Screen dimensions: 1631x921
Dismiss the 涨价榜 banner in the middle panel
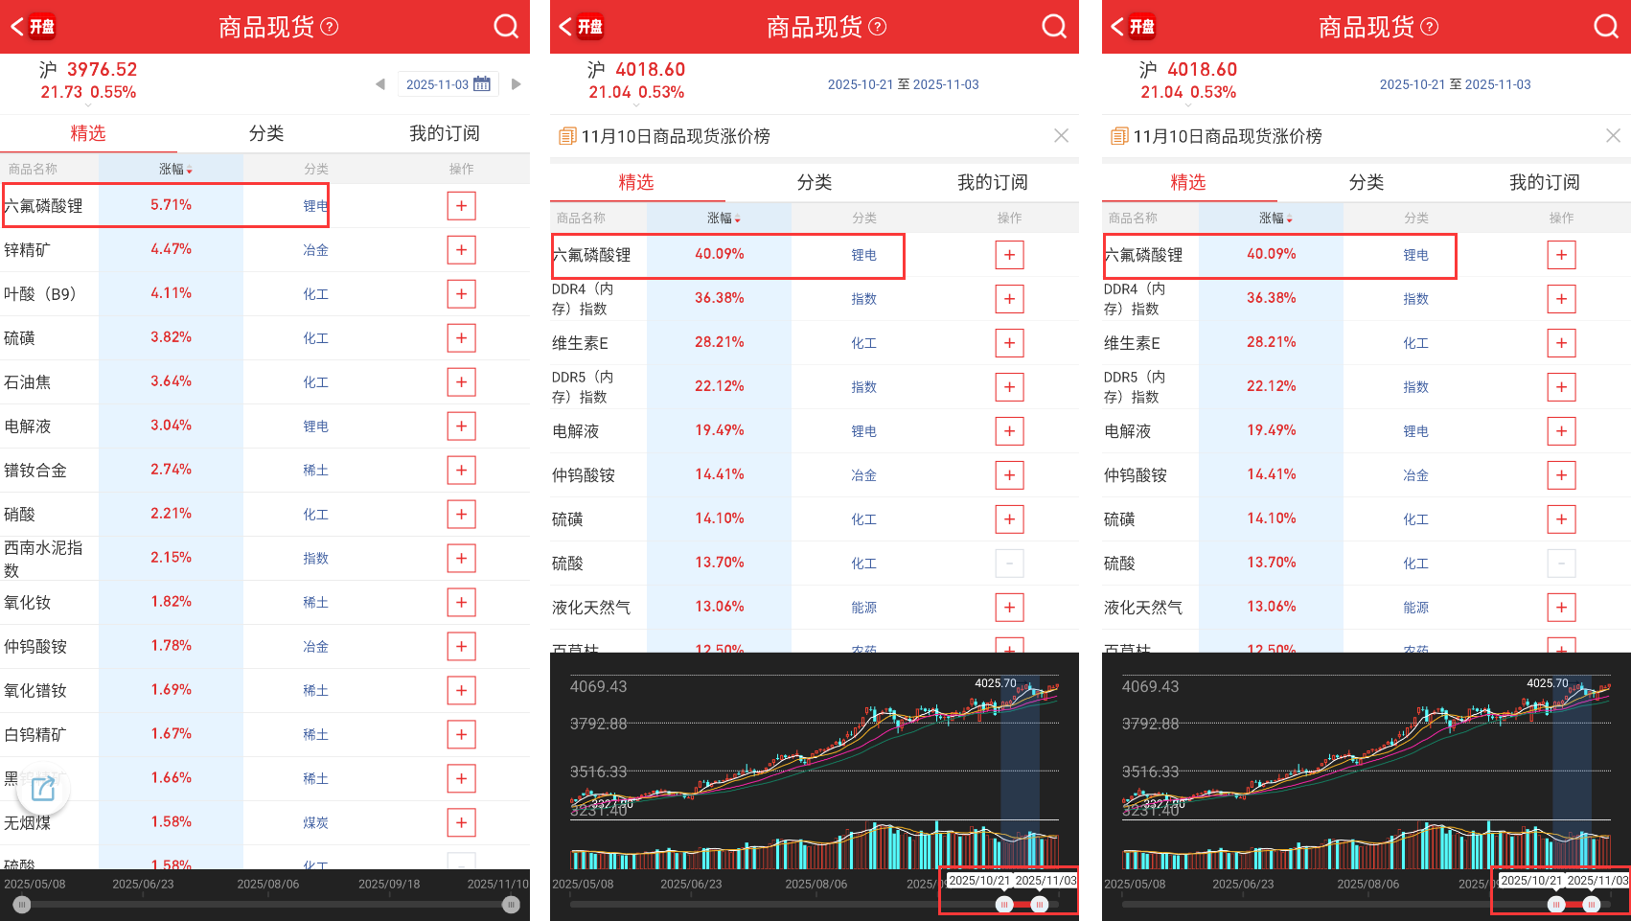point(1061,136)
